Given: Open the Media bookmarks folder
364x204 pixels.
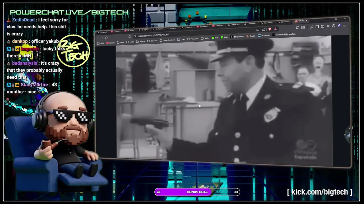Looking at the screenshot, I should click(130, 42).
